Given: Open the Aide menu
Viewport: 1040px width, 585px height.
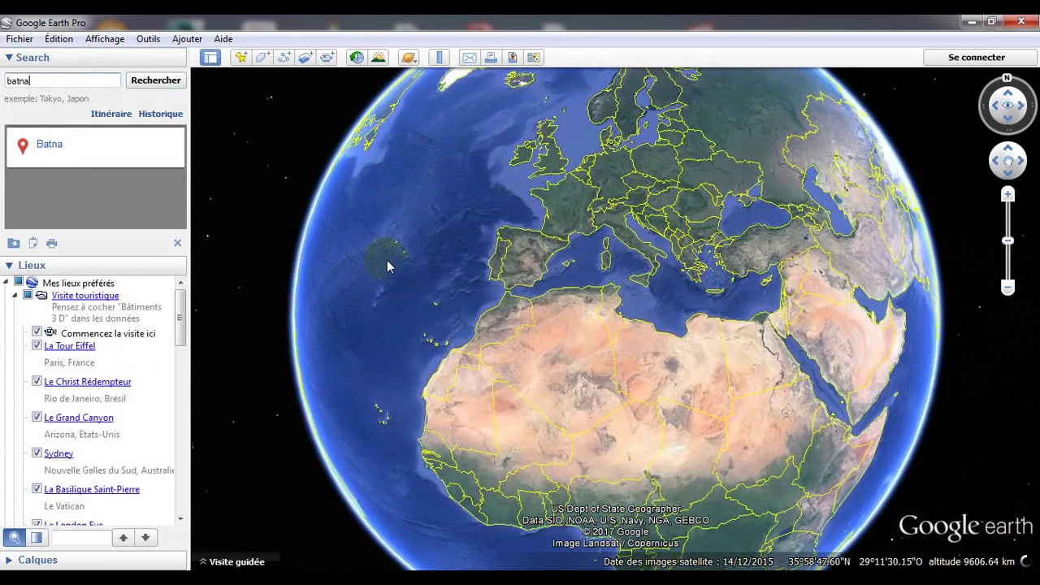Looking at the screenshot, I should (x=223, y=39).
